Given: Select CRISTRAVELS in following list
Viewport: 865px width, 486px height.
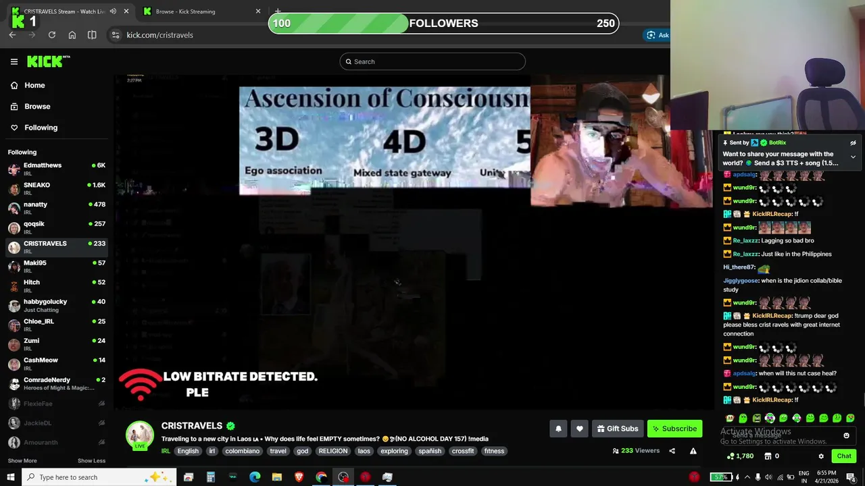Looking at the screenshot, I should point(57,247).
